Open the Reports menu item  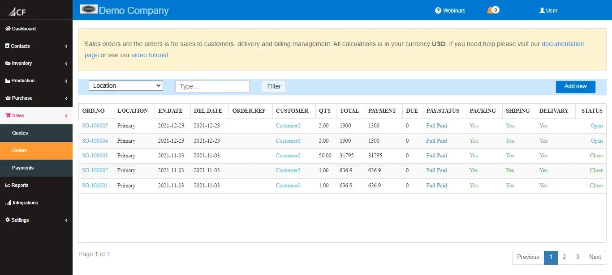36,185
